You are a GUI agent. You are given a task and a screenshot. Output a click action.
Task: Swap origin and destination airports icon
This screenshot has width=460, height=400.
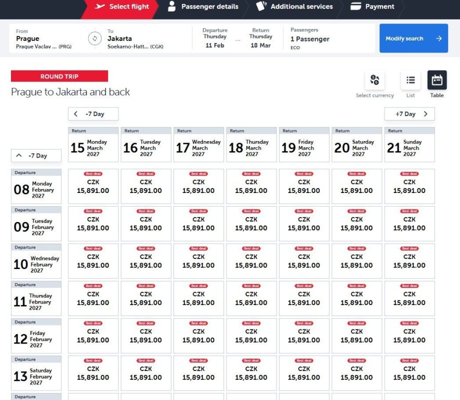pos(95,38)
